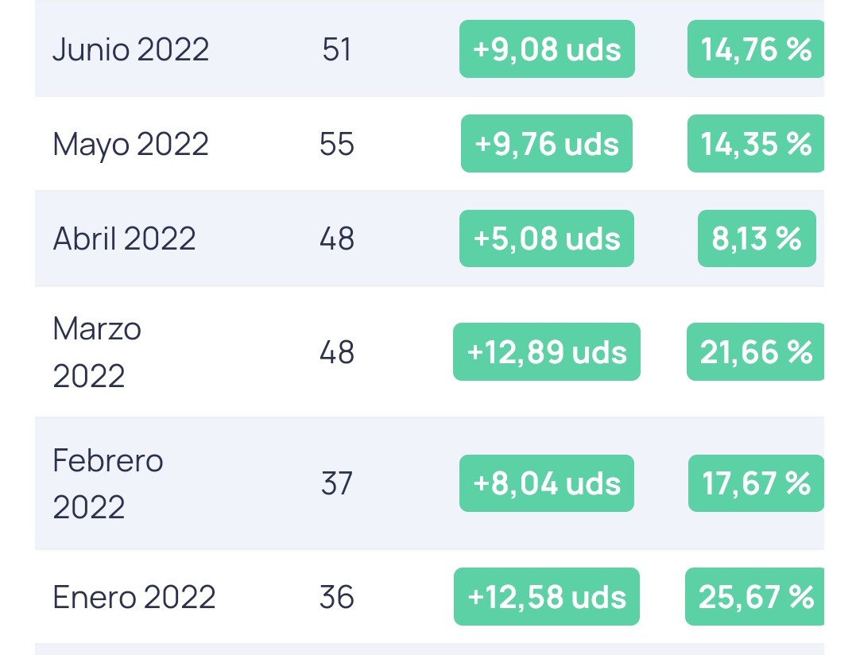852x655 pixels.
Task: Click the 25,67 % badge
Action: tap(755, 596)
